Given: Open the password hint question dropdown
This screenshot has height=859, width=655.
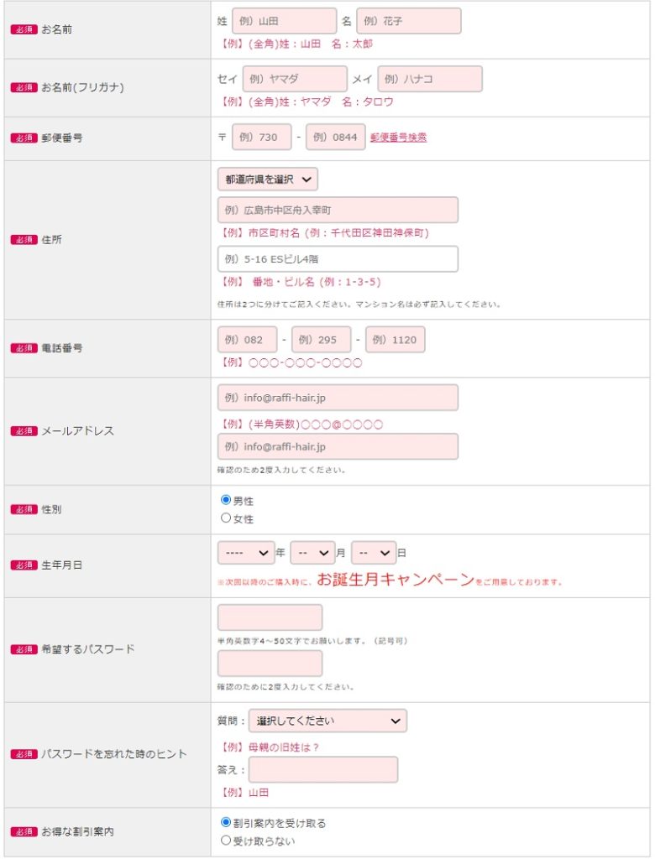Looking at the screenshot, I should coord(328,721).
